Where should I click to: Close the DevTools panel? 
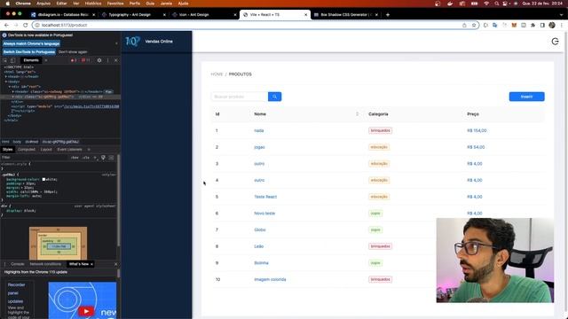click(x=116, y=60)
